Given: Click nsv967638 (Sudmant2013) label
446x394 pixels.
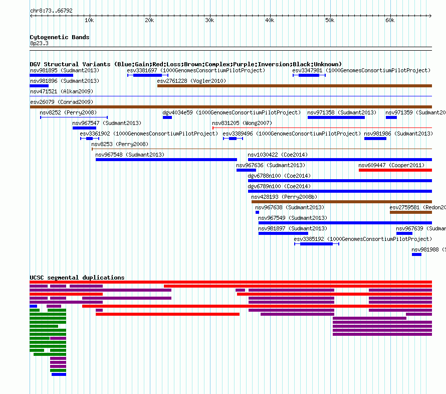Looking at the screenshot, I should click(290, 207).
